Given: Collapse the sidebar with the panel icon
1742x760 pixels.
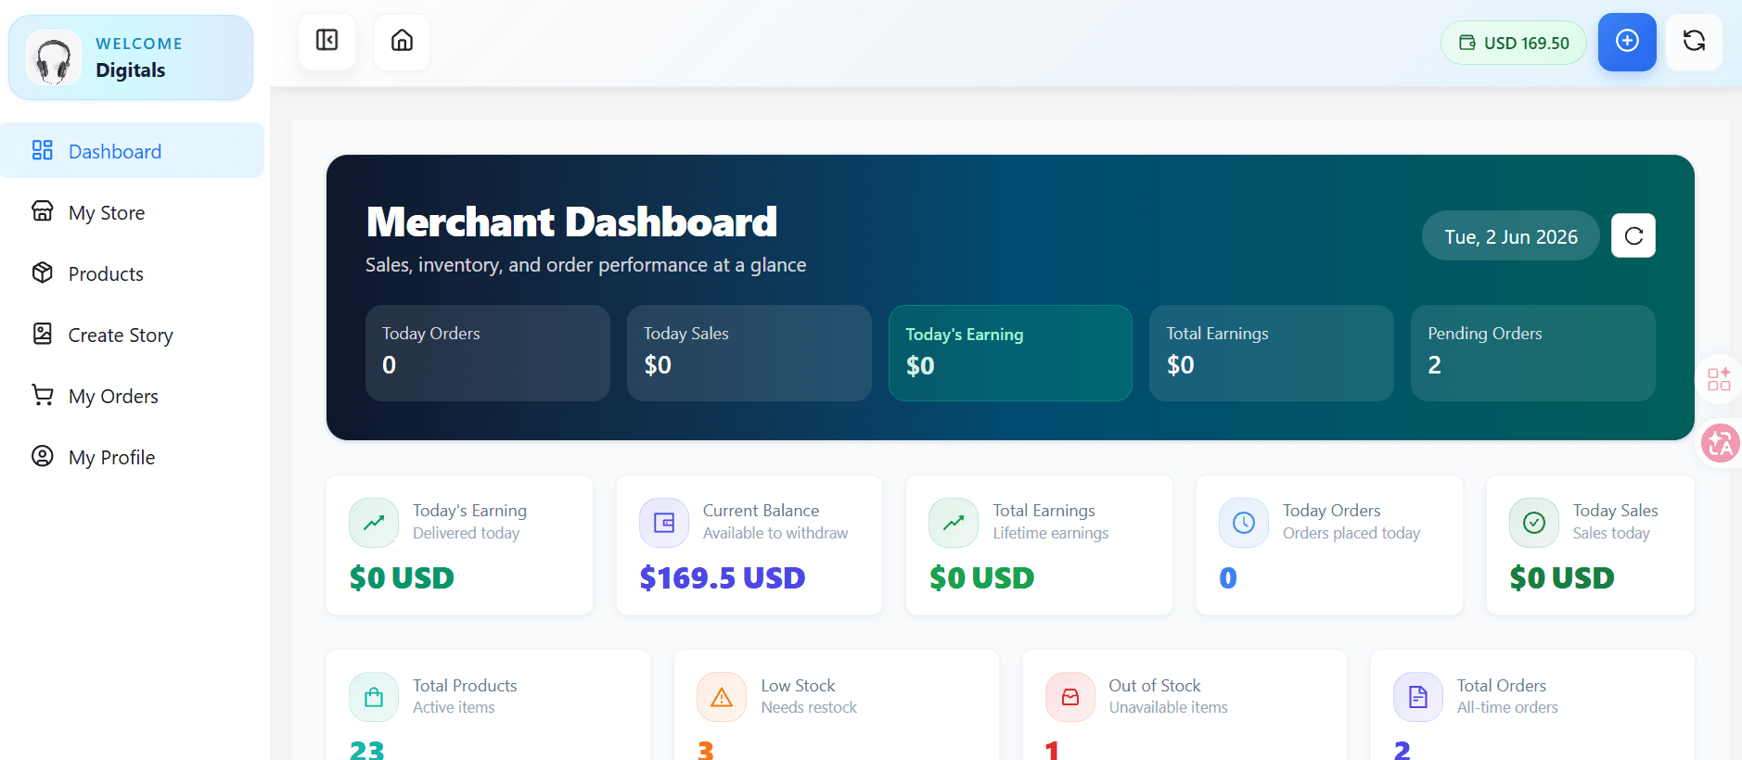Looking at the screenshot, I should (x=327, y=41).
